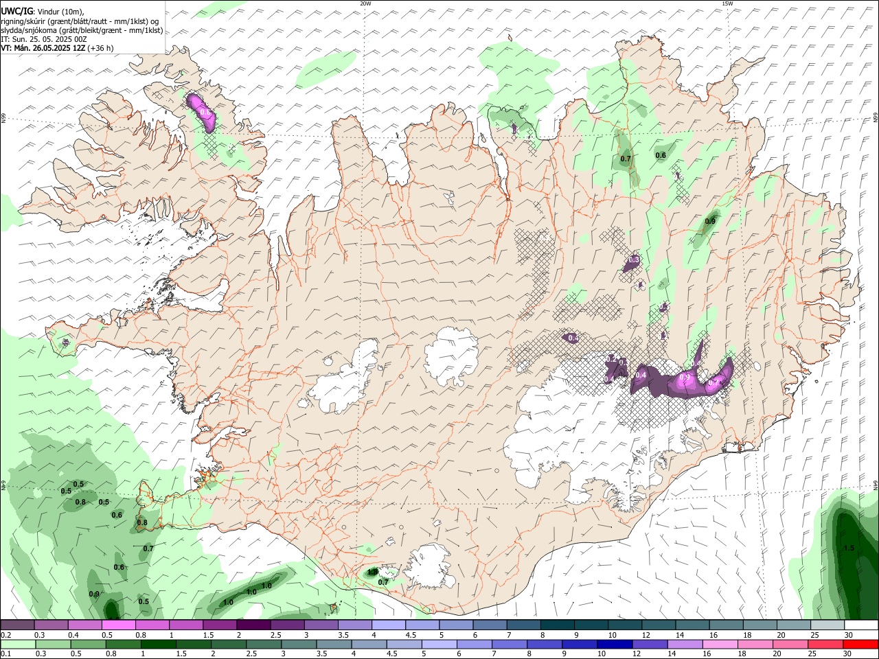
Task: Click the 'rigning/skúrir' legend description line
Action: pyautogui.click(x=80, y=21)
